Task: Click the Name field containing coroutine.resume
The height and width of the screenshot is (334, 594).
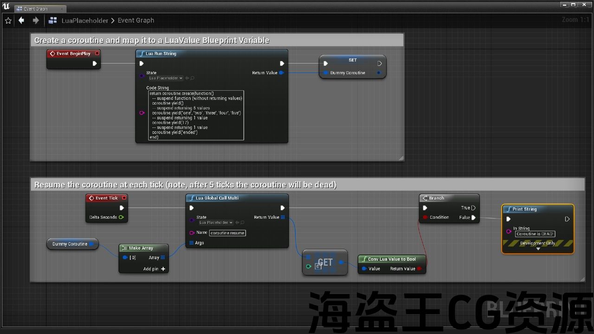Action: tap(227, 233)
